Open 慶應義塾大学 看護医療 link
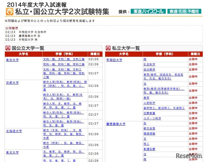206x162 pixels. 149,149
